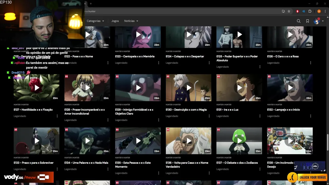Screen dimensions: 329x185
Task: Open title link E123 - Centopeia x e x Memória
Action: click(x=135, y=56)
